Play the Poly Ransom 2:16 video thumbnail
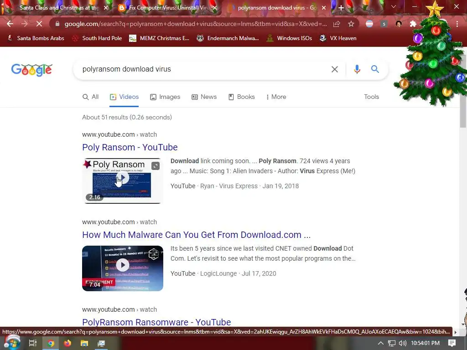Image resolution: width=467 pixels, height=350 pixels. pyautogui.click(x=122, y=180)
